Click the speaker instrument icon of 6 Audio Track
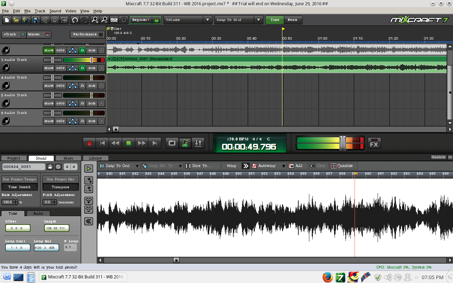 (x=5, y=121)
